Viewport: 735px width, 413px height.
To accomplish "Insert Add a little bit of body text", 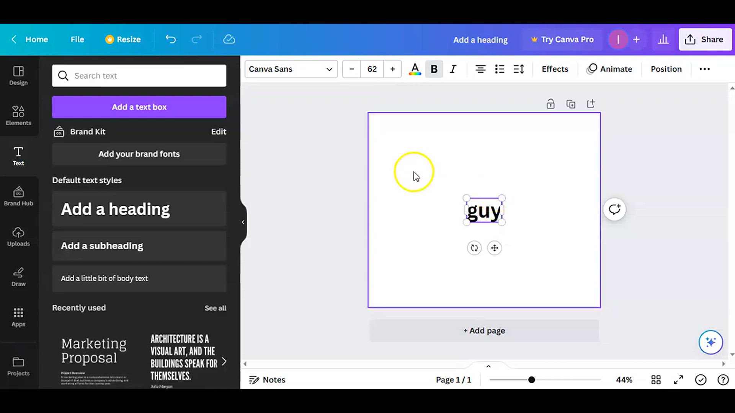I will 139,278.
